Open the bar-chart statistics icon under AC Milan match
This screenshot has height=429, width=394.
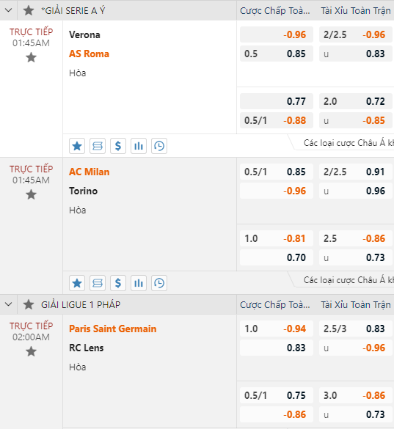pos(139,283)
